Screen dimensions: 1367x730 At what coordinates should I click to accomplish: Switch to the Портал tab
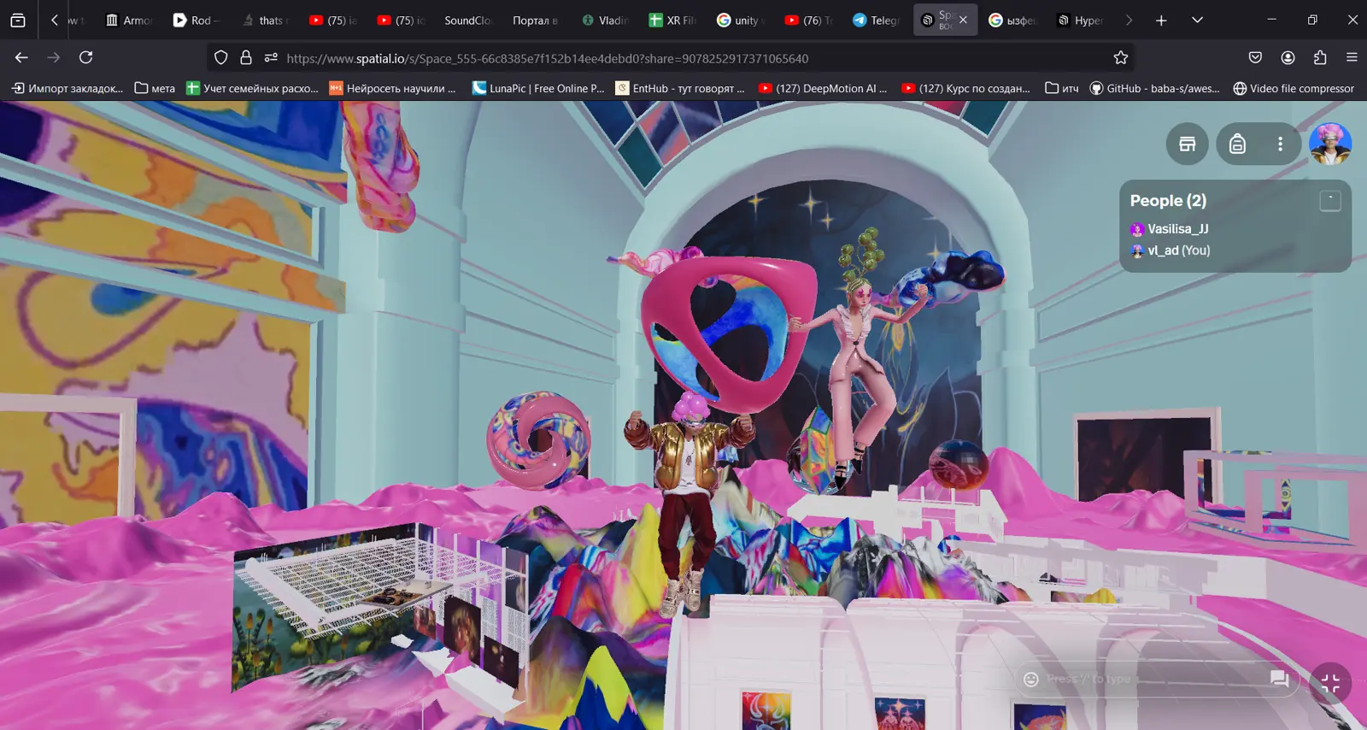pos(536,20)
